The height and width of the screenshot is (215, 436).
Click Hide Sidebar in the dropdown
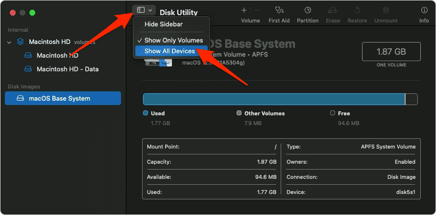coord(164,24)
